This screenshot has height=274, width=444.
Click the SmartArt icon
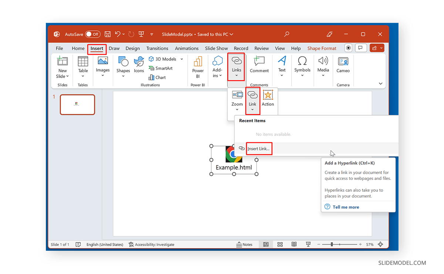pos(161,68)
